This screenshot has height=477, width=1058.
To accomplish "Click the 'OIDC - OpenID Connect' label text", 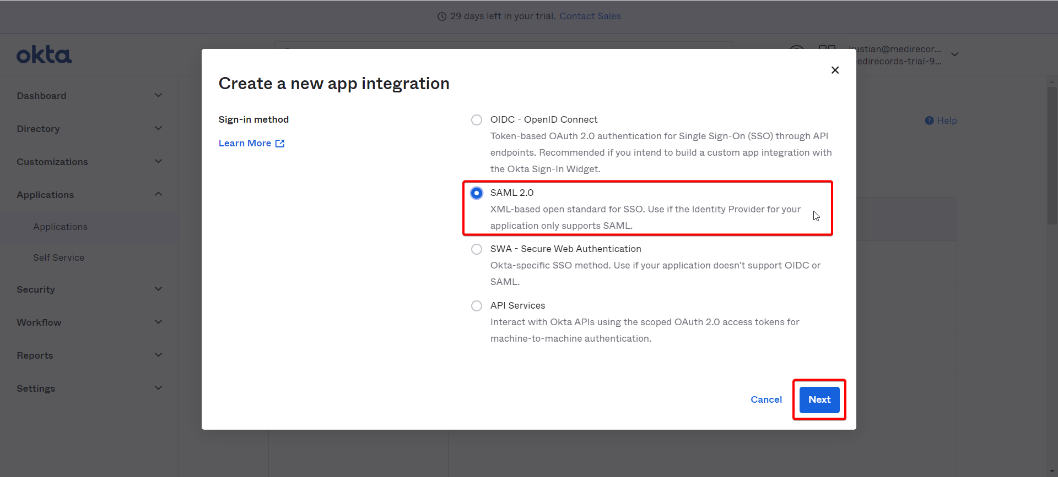I will click(x=544, y=119).
